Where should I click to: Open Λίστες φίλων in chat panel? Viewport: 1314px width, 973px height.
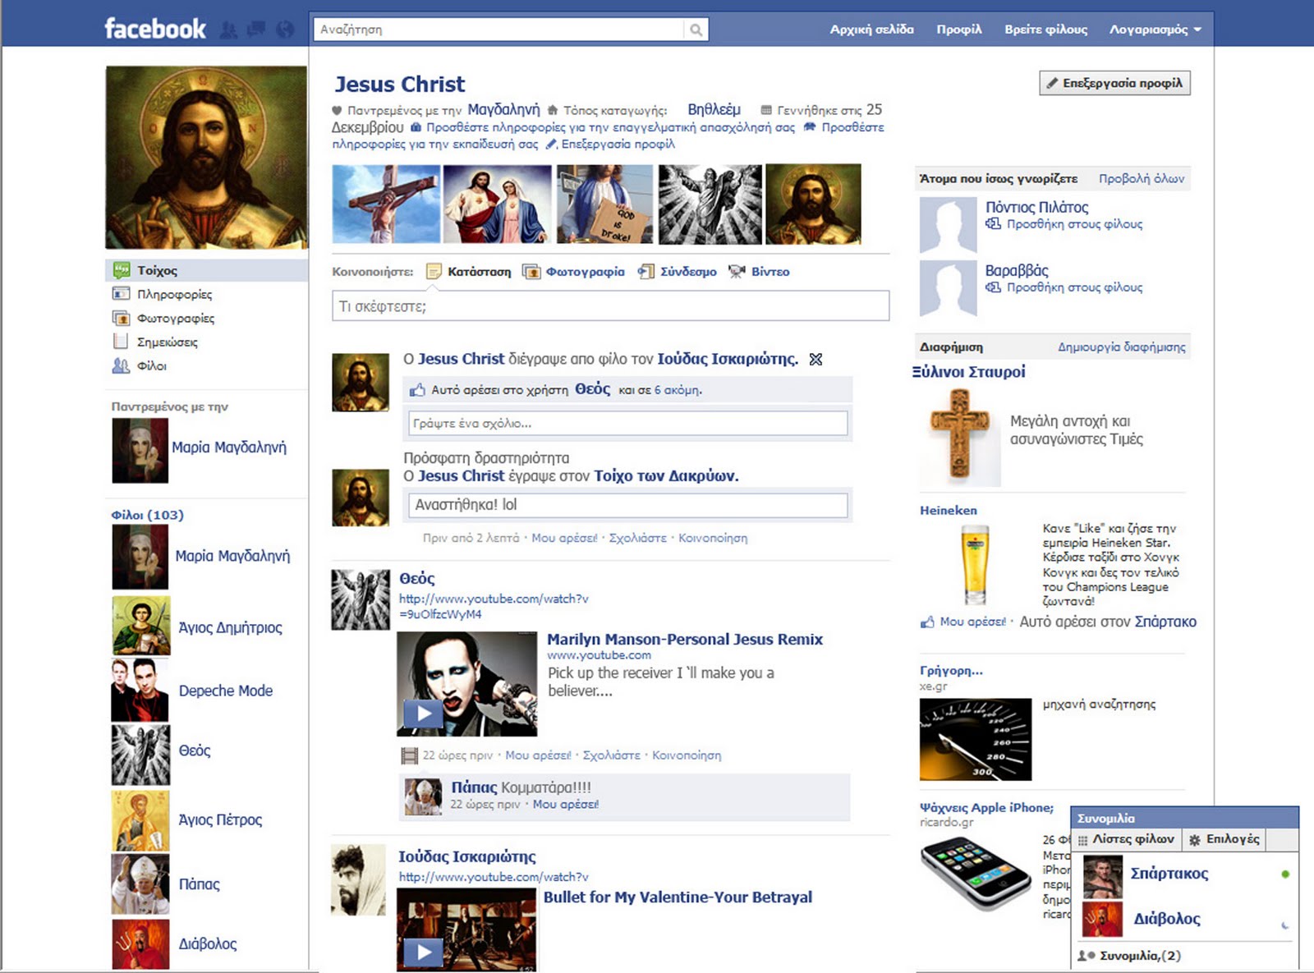(x=1128, y=839)
